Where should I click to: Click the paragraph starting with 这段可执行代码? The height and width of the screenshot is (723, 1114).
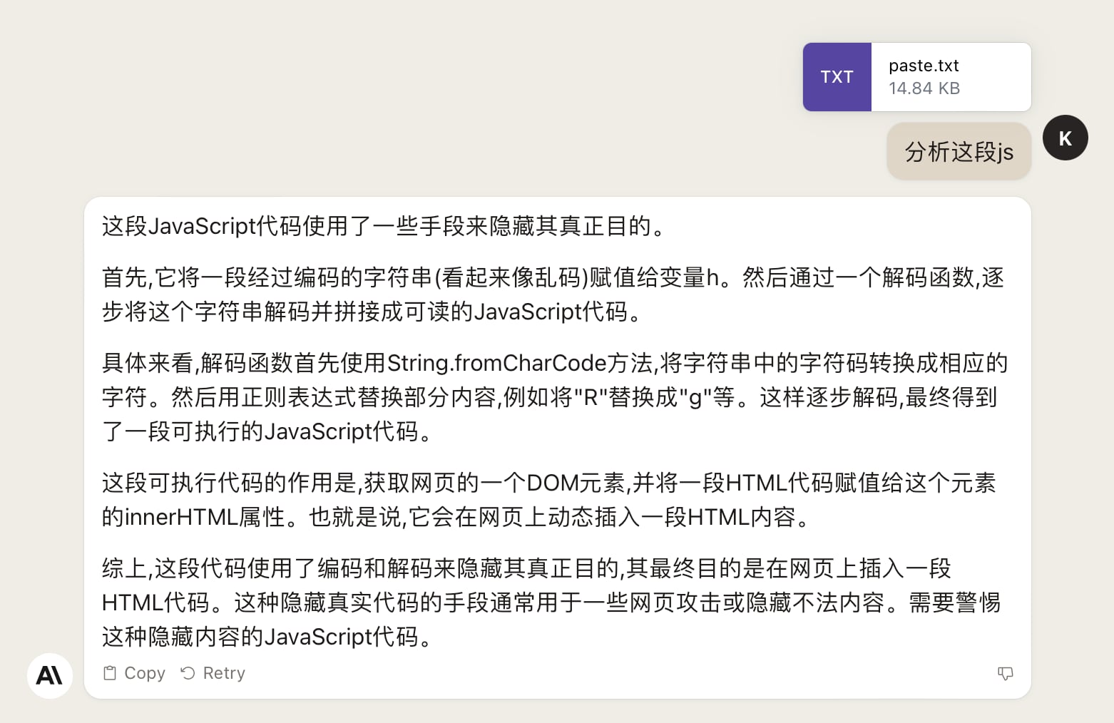(548, 499)
